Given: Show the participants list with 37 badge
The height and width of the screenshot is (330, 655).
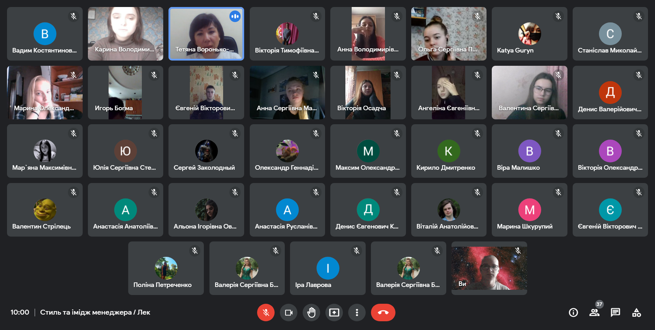Looking at the screenshot, I should pos(594,313).
